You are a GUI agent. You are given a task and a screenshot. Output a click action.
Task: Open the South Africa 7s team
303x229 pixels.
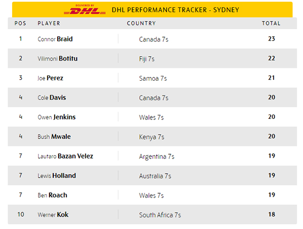[160, 215]
